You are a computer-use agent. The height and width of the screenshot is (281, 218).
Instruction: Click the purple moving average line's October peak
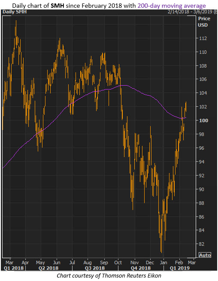(x=124, y=85)
